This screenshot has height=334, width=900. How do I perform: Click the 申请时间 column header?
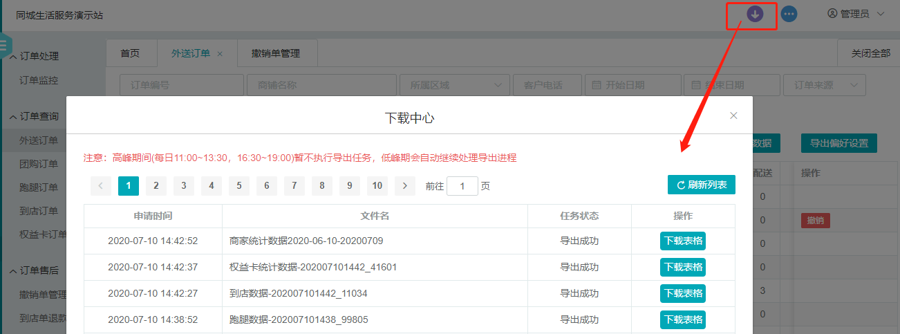click(153, 216)
